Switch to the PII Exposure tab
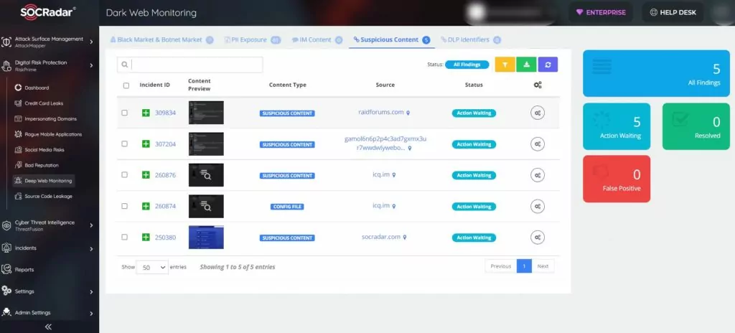Viewport: 735px width, 333px height. coord(253,40)
